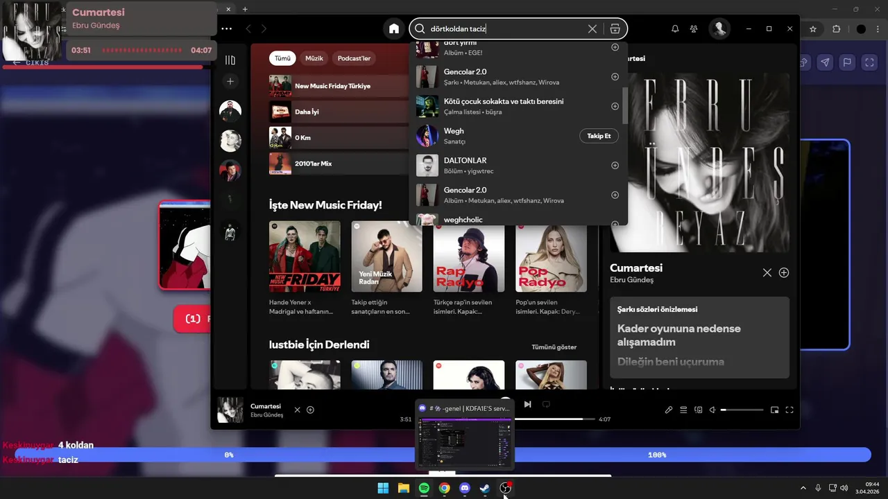Add dört yirmi album to library
This screenshot has height=499, width=888.
tap(615, 47)
